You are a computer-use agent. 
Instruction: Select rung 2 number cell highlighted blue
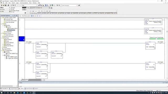click(22, 39)
